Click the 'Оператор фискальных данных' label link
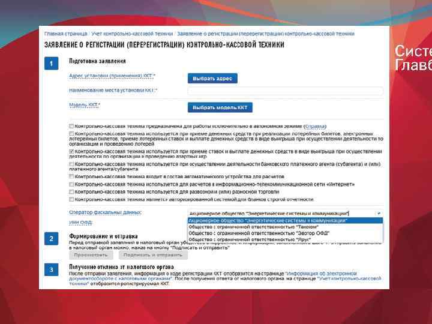Image resolution: width=432 pixels, height=324 pixels. [105, 212]
